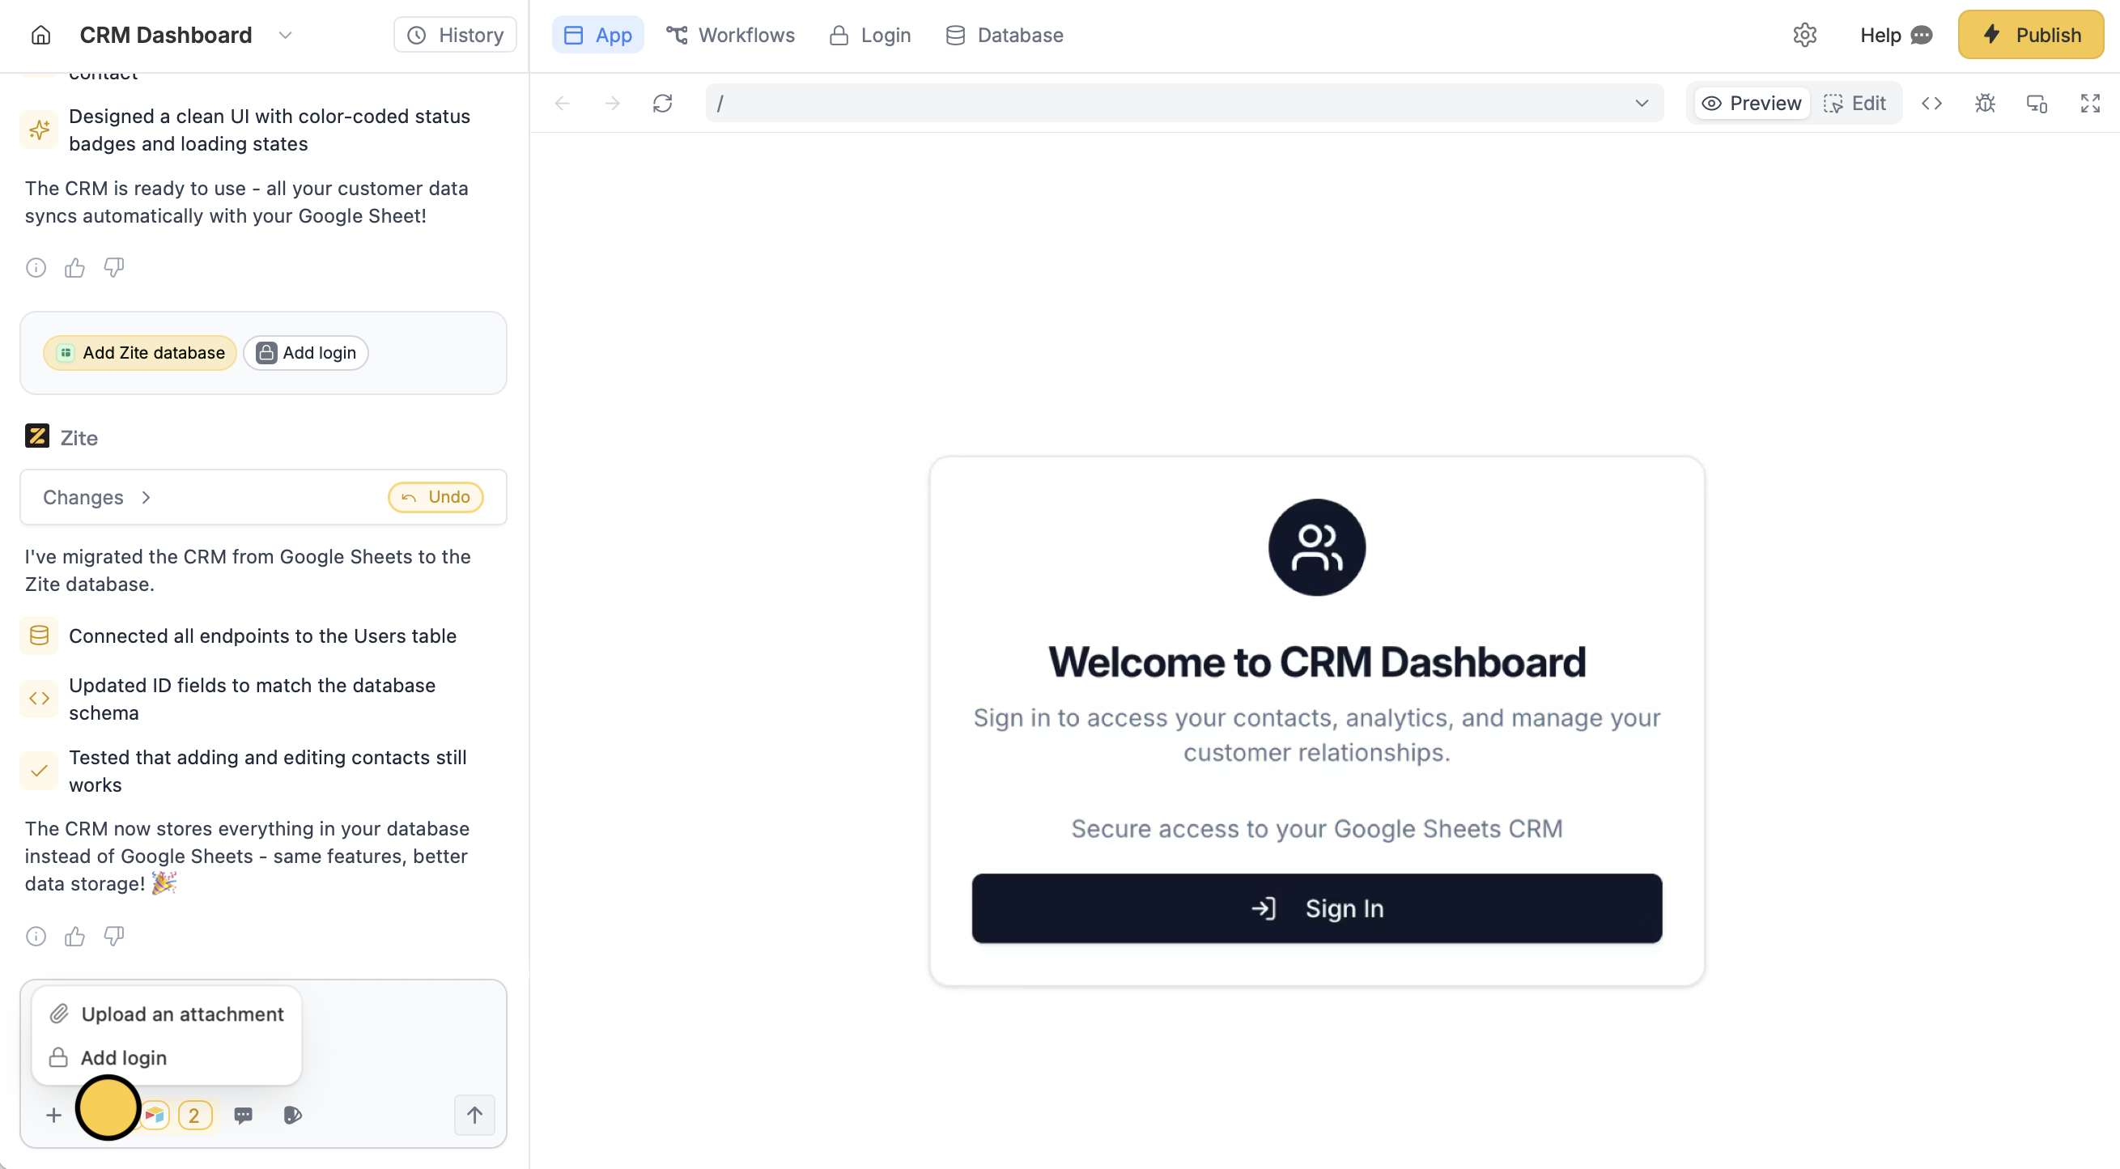This screenshot has width=2120, height=1169.
Task: Expand the CRM Dashboard project dropdown
Action: tap(286, 36)
